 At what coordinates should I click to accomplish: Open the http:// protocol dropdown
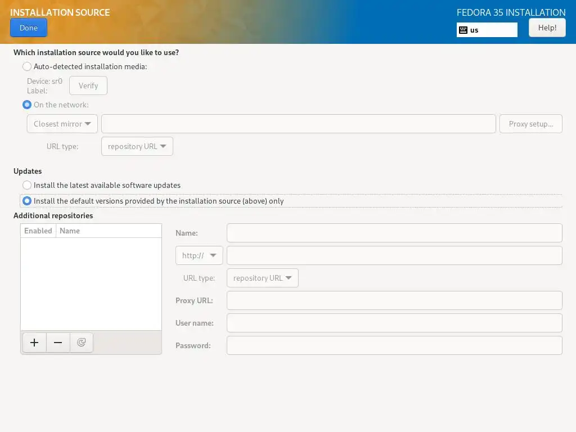[199, 255]
